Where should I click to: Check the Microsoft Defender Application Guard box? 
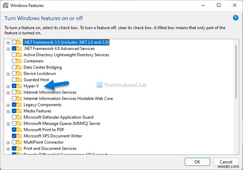point(14,117)
